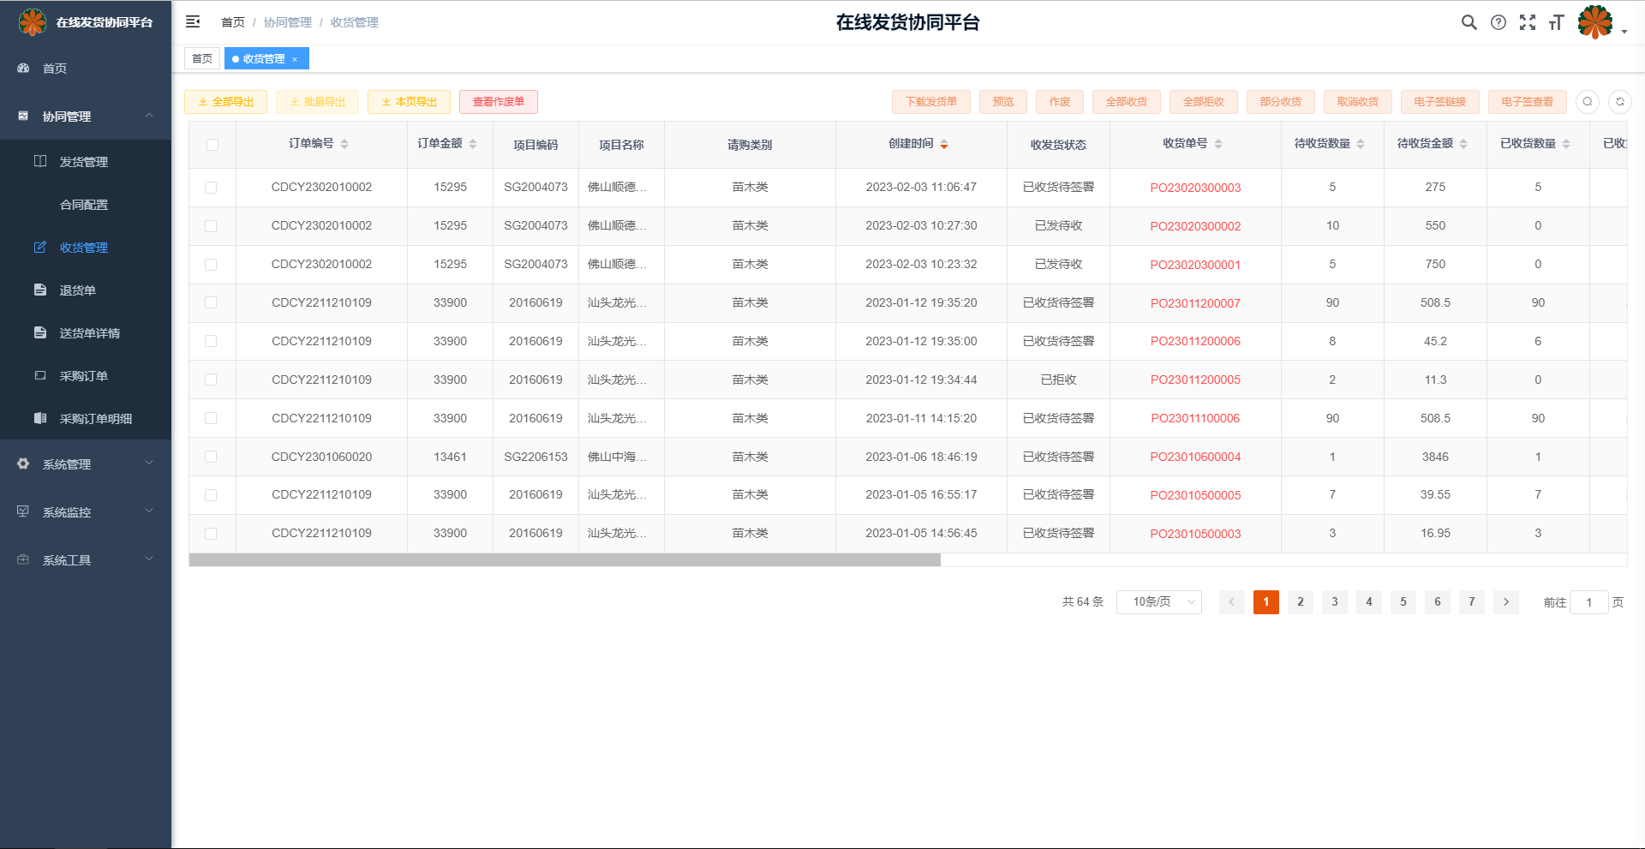Check the select-all checkbox in table header
The height and width of the screenshot is (849, 1645).
(x=212, y=145)
